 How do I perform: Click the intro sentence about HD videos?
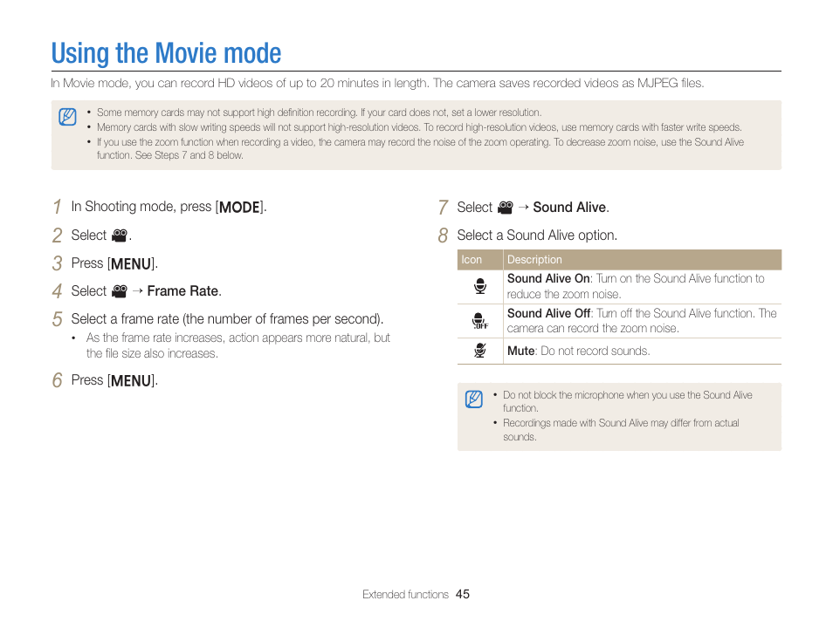click(377, 84)
